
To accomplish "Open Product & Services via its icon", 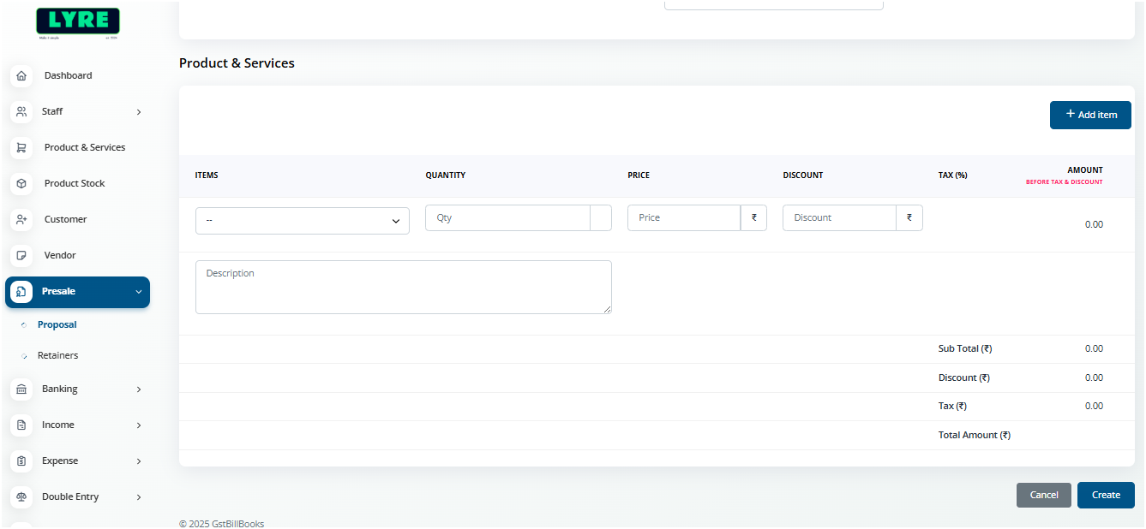I will click(21, 147).
